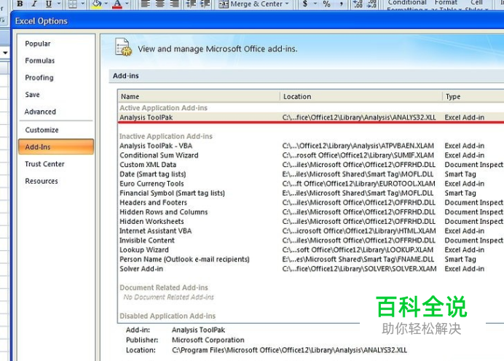Select Headers and Footers add-in

(x=311, y=203)
